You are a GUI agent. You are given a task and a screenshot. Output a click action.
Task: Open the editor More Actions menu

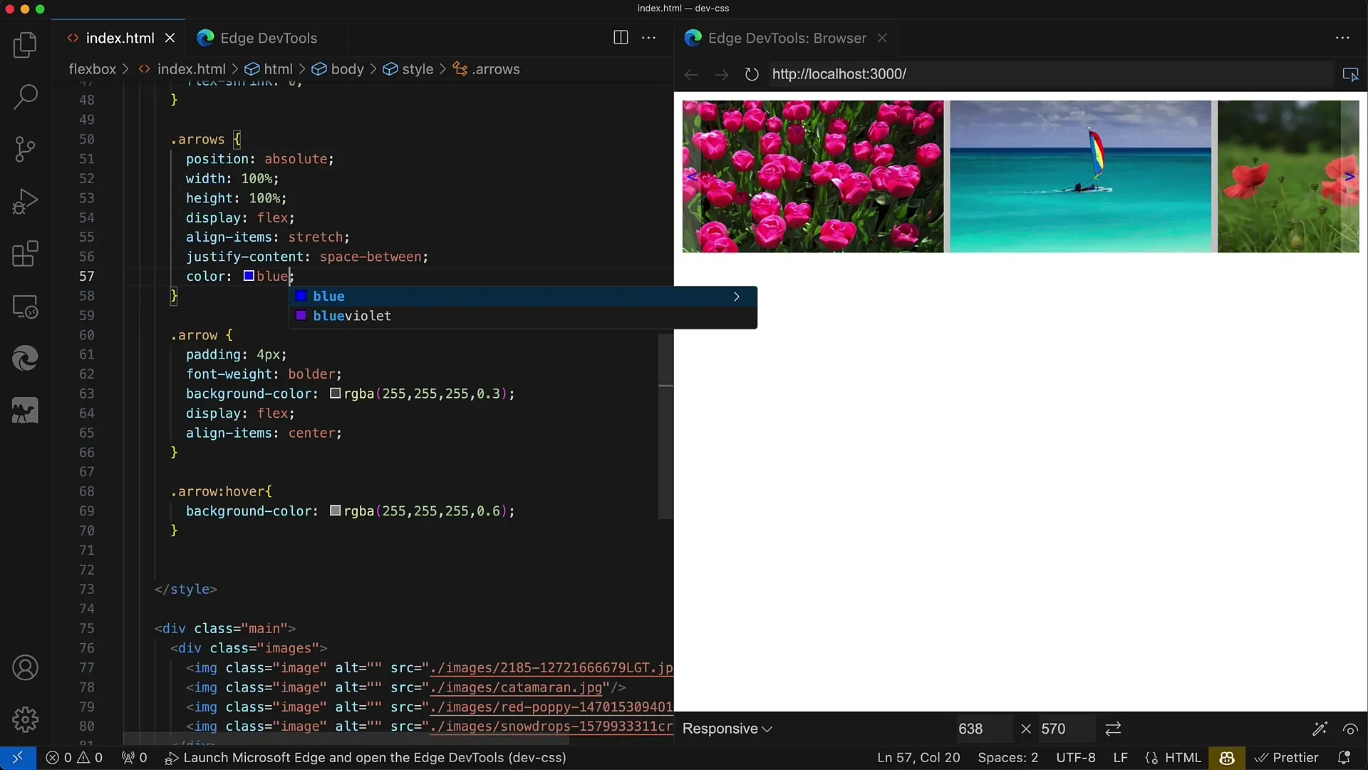pos(648,38)
